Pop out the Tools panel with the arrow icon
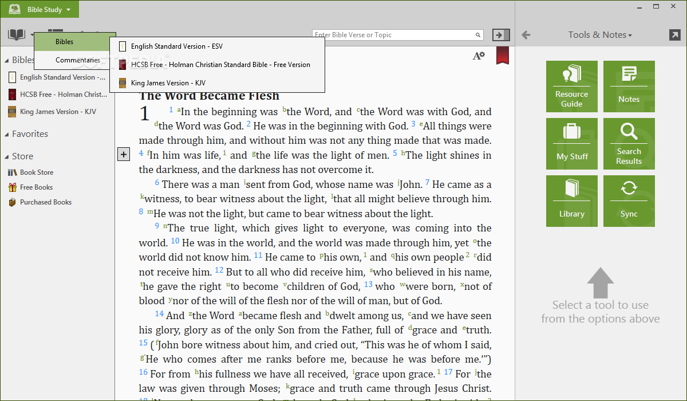This screenshot has width=687, height=401. tap(674, 35)
